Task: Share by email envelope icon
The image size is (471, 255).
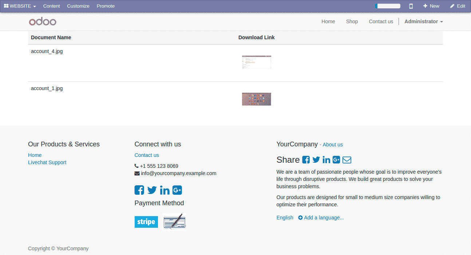Action: (x=347, y=160)
